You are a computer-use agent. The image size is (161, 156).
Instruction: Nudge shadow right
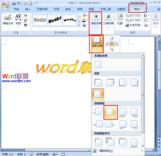pyautogui.click(x=117, y=44)
